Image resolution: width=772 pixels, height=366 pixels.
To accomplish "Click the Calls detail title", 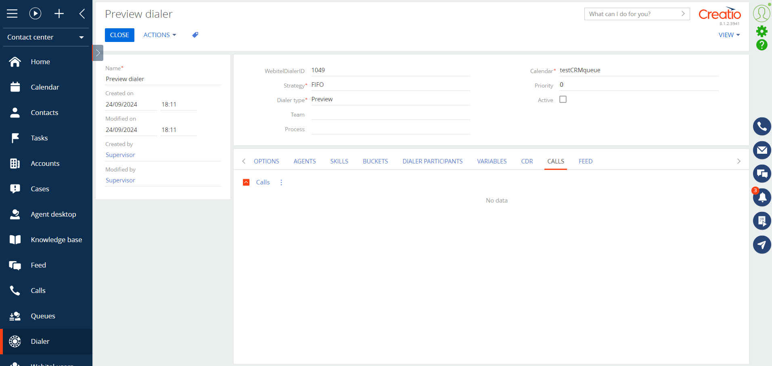I will click(x=263, y=182).
